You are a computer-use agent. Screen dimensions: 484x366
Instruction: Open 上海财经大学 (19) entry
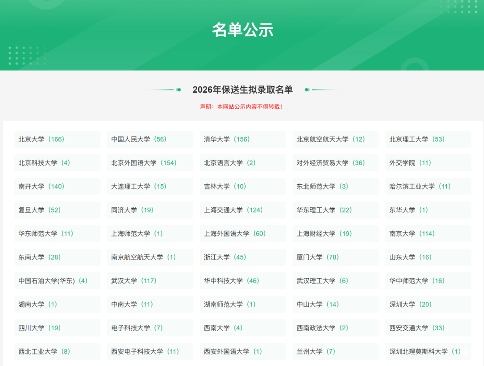pos(336,234)
